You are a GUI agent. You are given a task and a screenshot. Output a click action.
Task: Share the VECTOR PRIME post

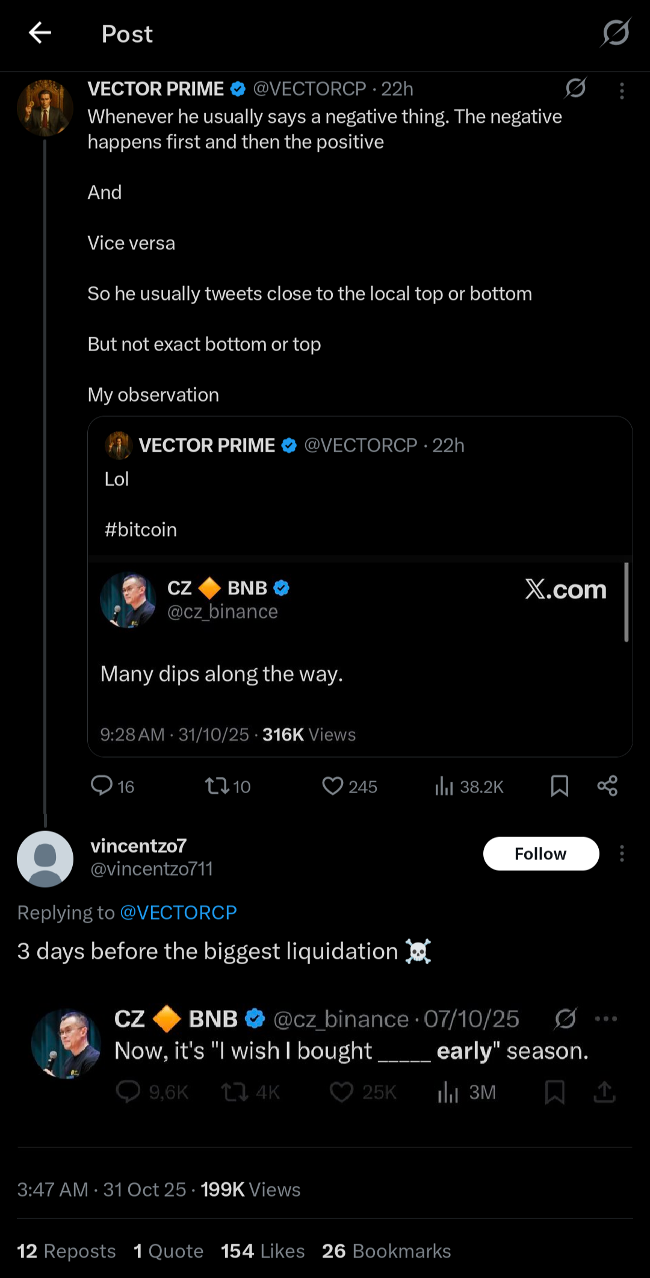click(x=607, y=785)
